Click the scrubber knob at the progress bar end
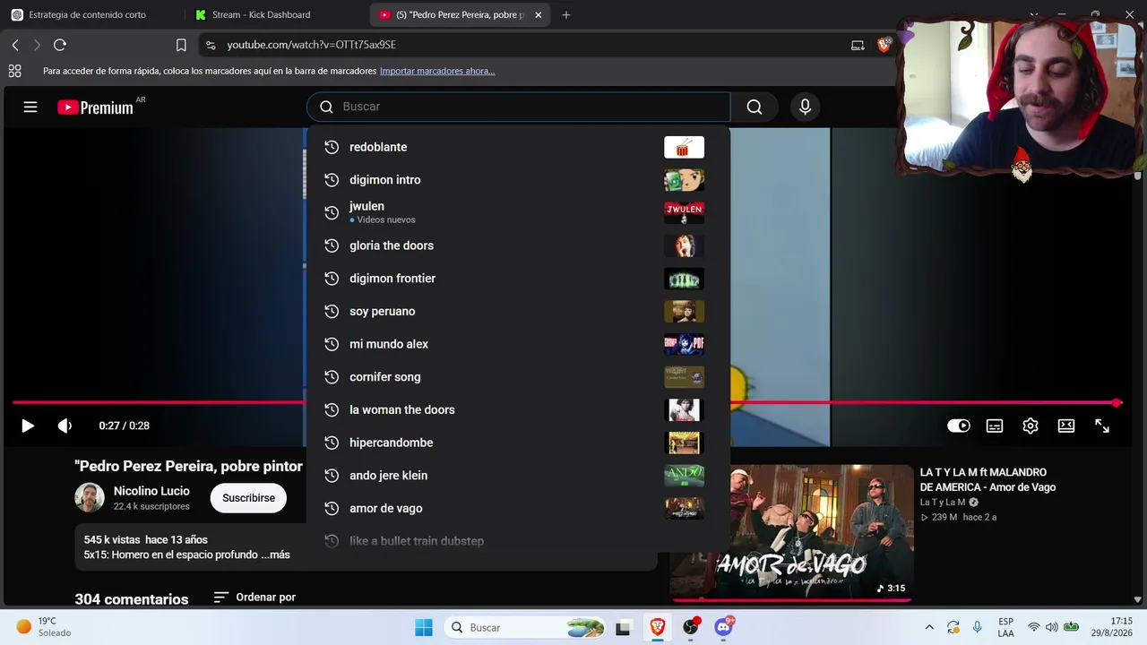The width and height of the screenshot is (1147, 645). tap(1117, 403)
